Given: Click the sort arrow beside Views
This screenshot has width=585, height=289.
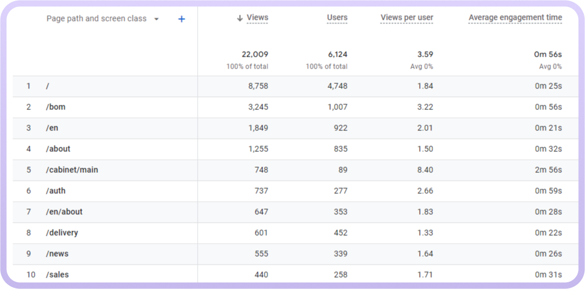Looking at the screenshot, I should coord(240,18).
